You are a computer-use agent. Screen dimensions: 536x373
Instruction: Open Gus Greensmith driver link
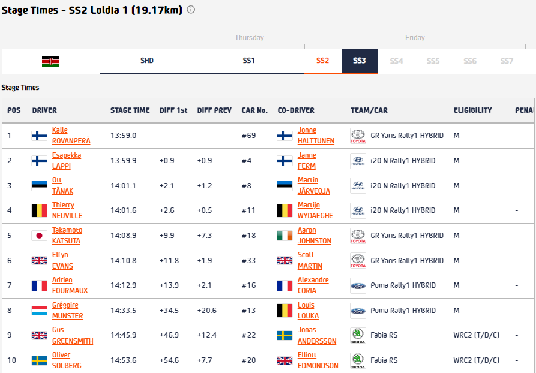click(73, 335)
